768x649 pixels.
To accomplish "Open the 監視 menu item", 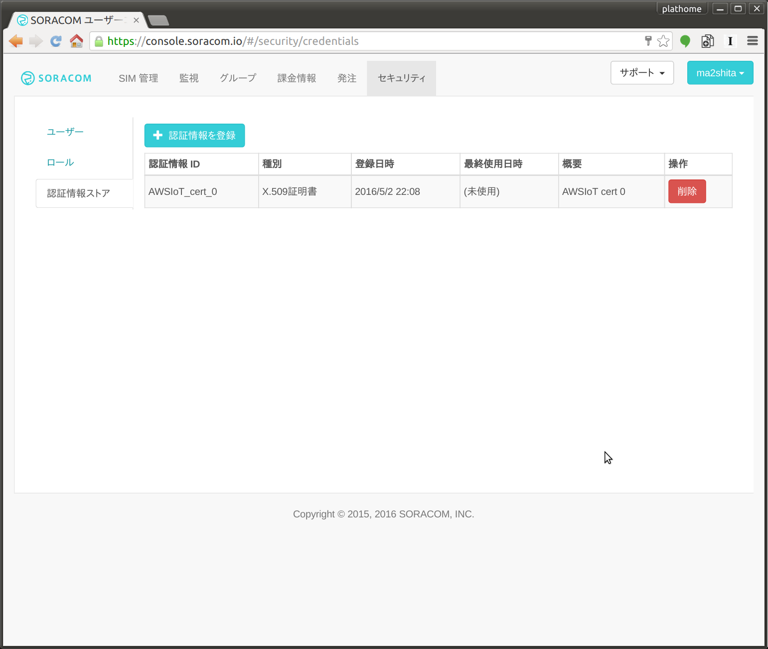I will pos(189,78).
